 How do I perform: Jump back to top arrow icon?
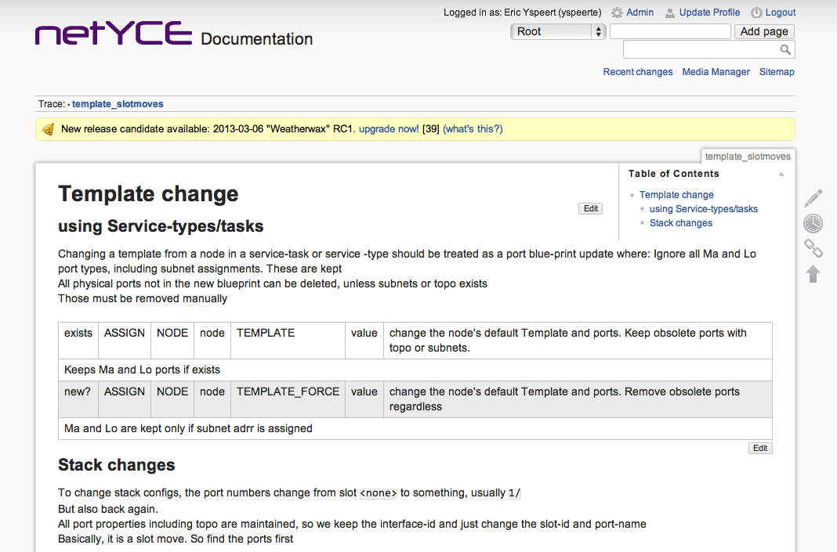(813, 274)
